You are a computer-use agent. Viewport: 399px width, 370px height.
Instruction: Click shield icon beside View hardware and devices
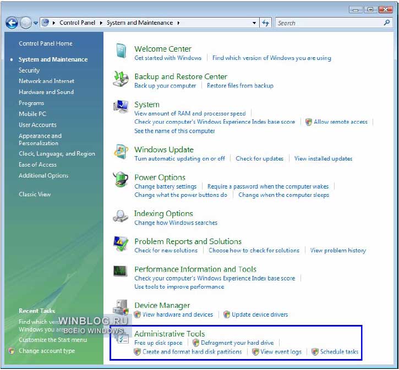[138, 314]
